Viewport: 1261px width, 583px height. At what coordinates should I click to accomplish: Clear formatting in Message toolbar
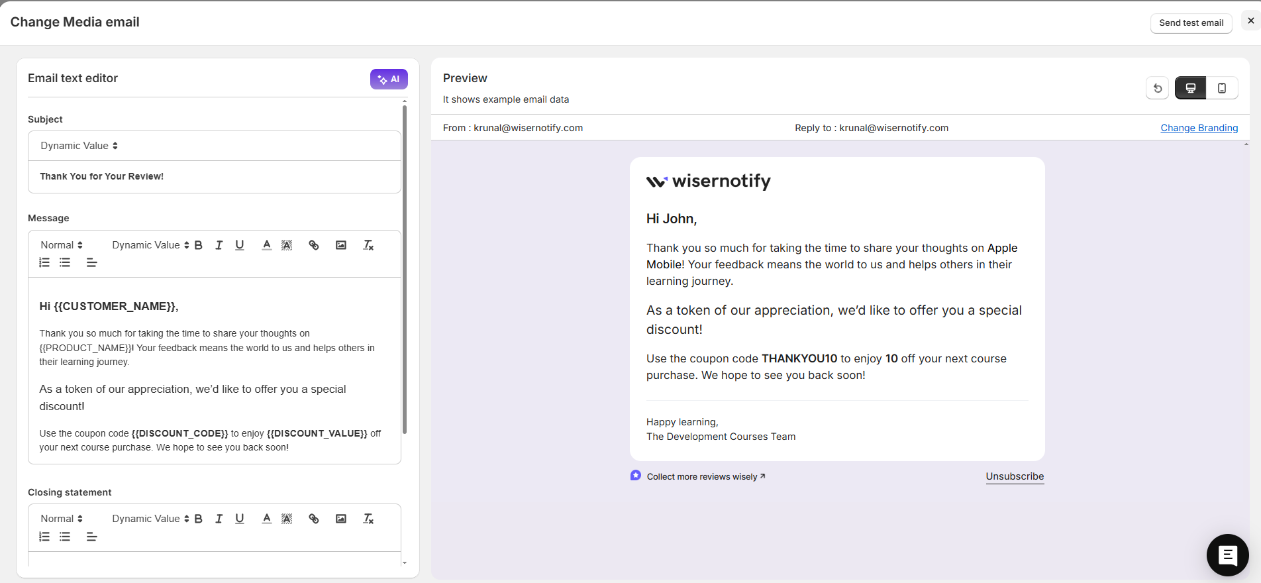point(368,245)
